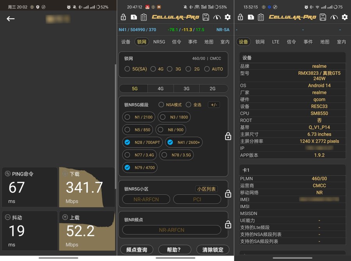351x261 pixels.
Task: Open the Cellular-Pro settings gear icon
Action: pyautogui.click(x=227, y=17)
